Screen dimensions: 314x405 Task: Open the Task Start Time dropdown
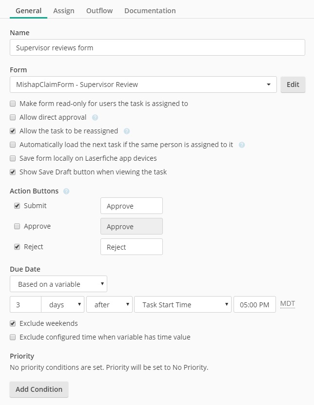point(182,304)
